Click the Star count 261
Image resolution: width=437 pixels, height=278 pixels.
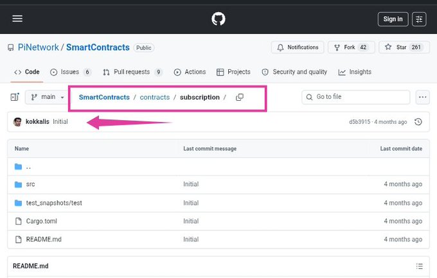416,48
